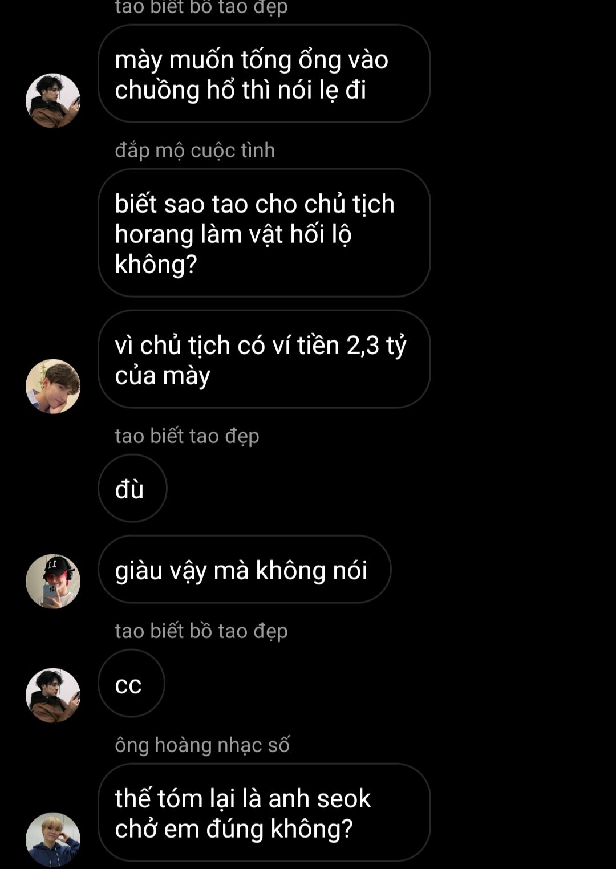
Task: Tap the mirror-selfie avatar with black cap
Action: [x=53, y=581]
